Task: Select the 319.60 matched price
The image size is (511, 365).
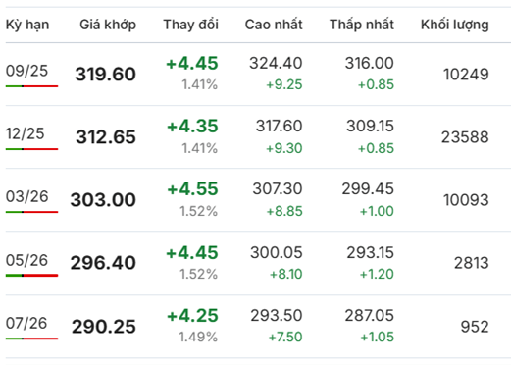Action: click(x=106, y=75)
